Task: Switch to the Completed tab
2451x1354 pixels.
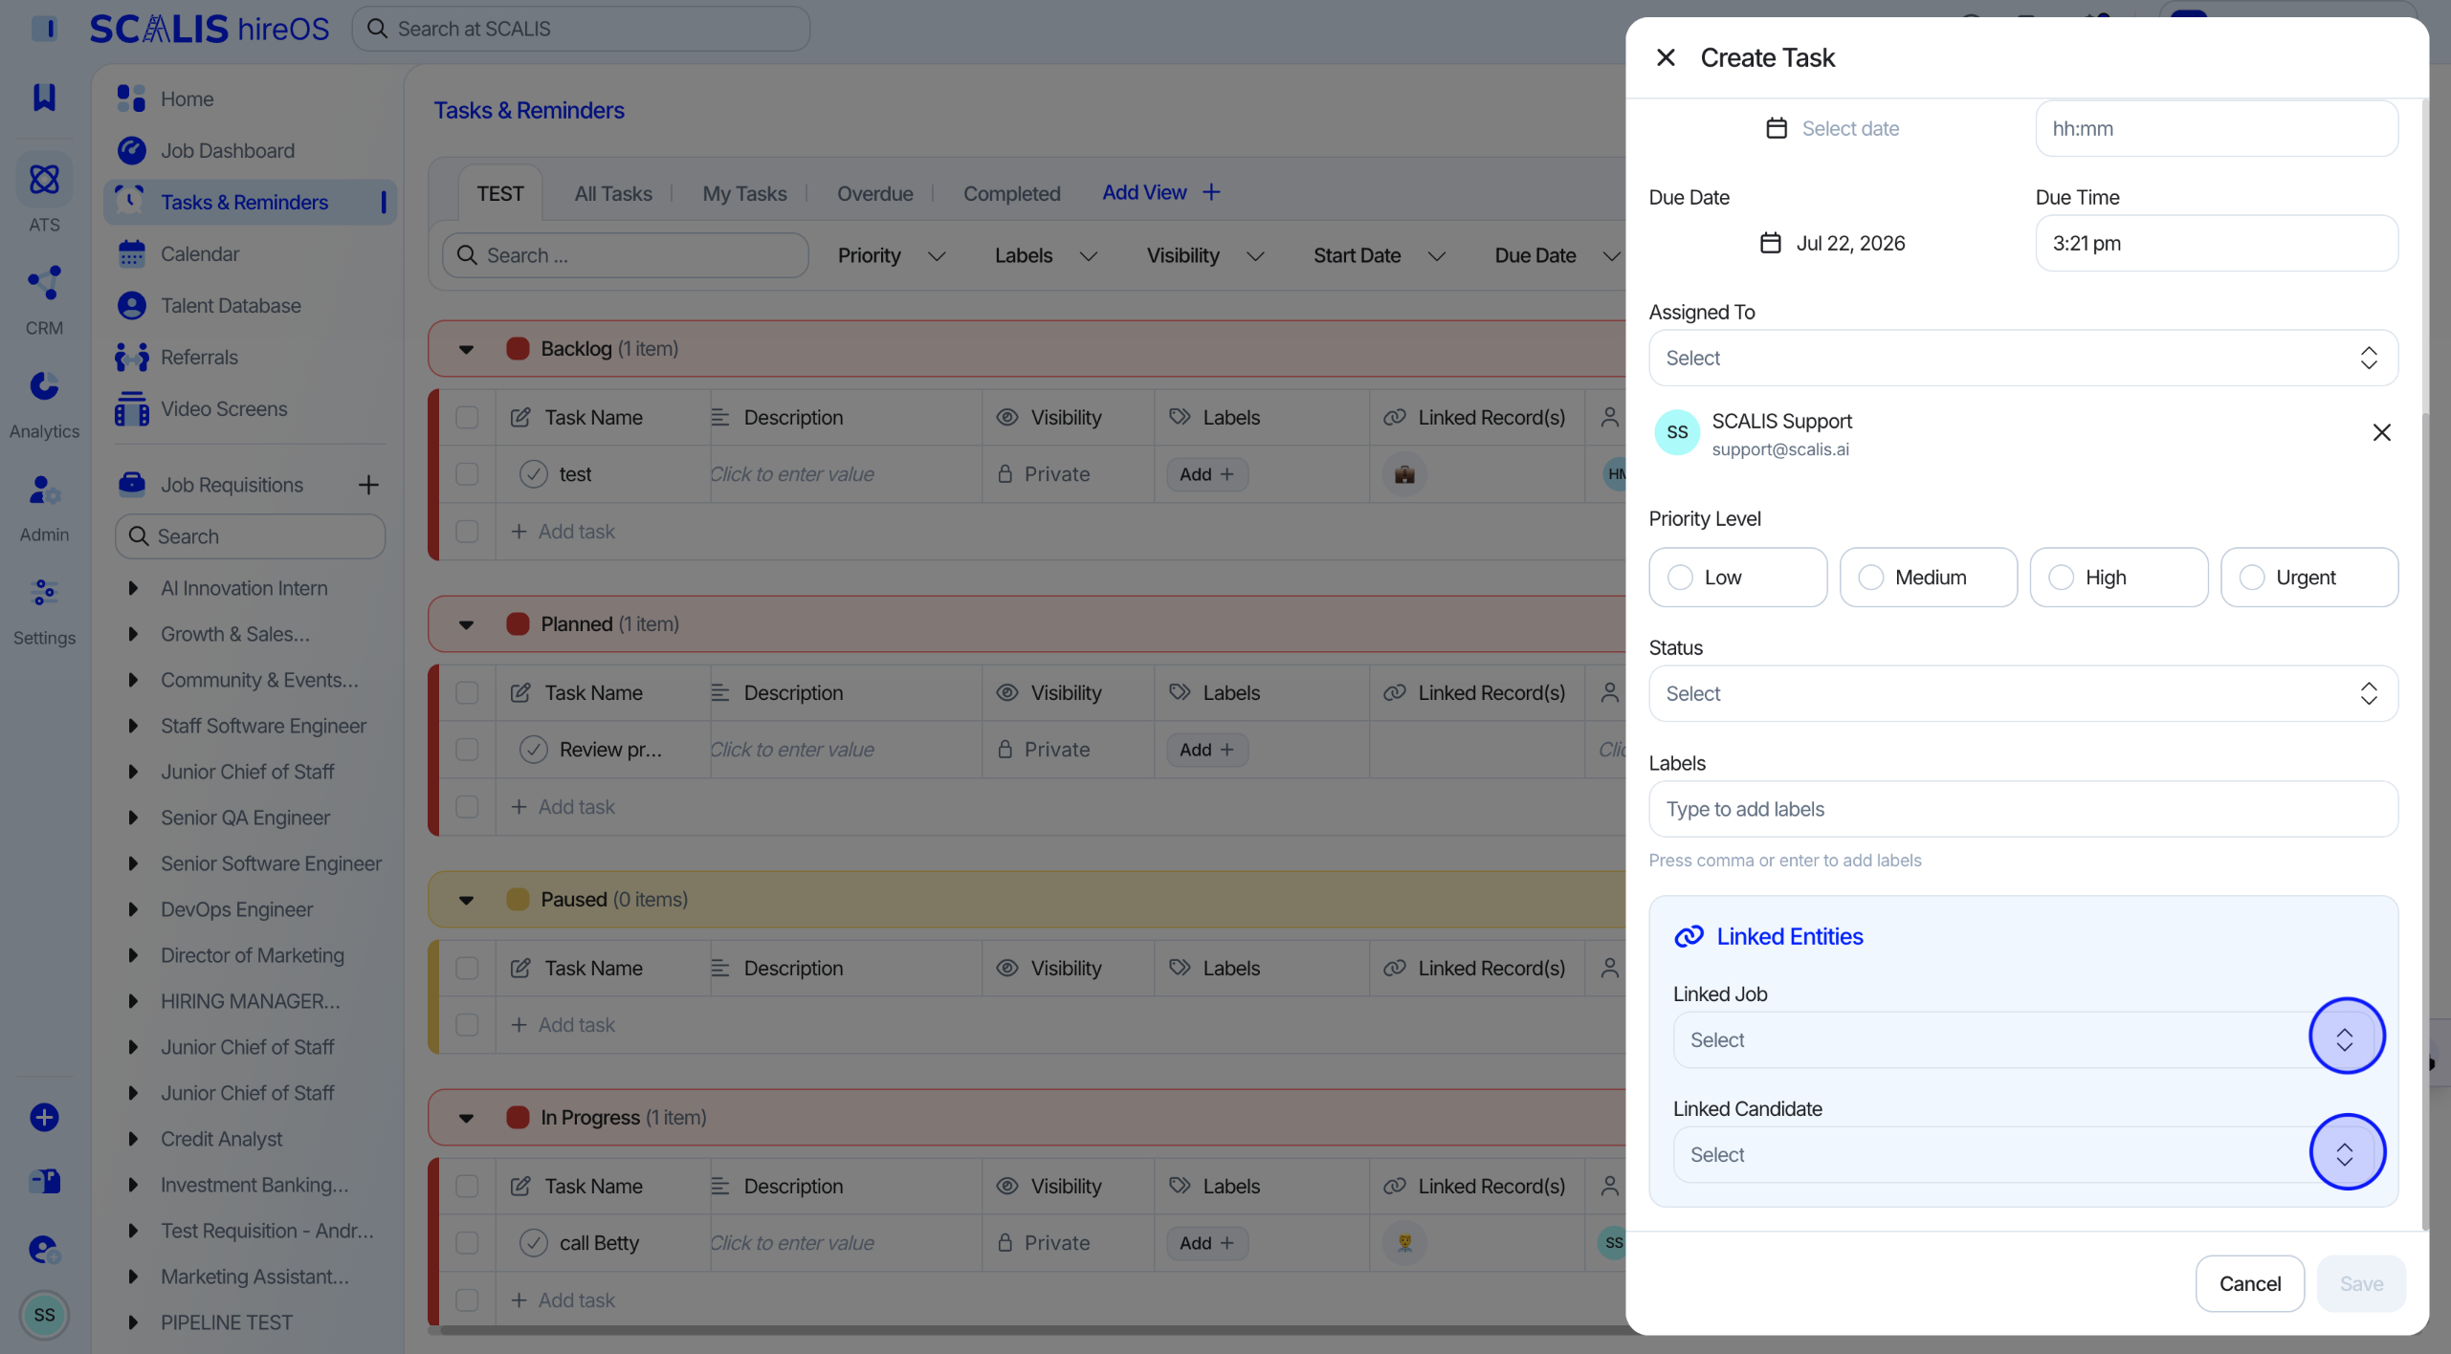Action: pos(1011,193)
